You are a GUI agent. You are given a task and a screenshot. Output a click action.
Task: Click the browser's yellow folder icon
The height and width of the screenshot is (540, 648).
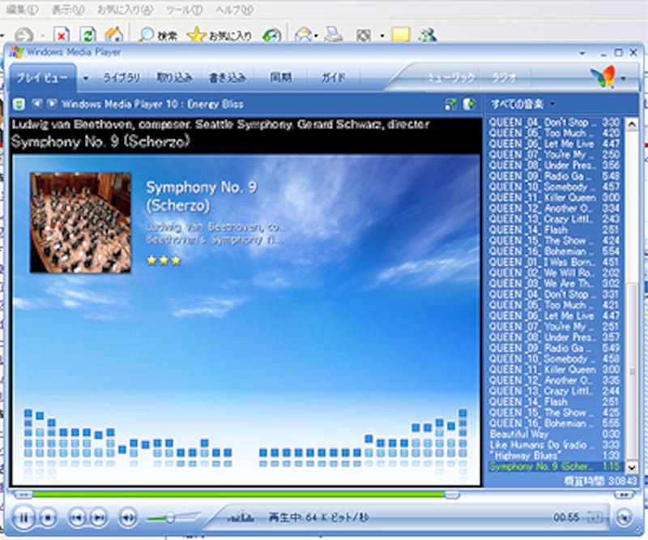[x=400, y=35]
